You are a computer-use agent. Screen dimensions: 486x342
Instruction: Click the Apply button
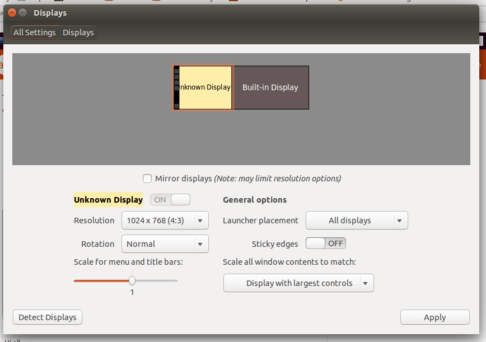click(434, 317)
